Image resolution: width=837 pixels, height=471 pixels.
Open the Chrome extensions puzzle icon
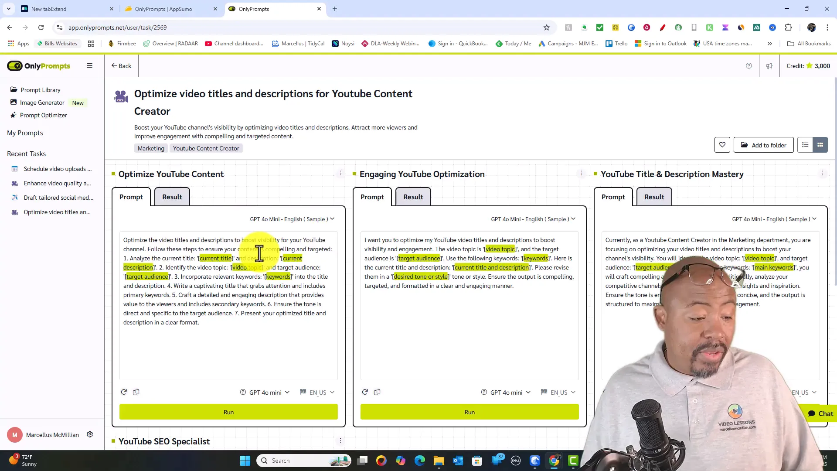click(788, 27)
